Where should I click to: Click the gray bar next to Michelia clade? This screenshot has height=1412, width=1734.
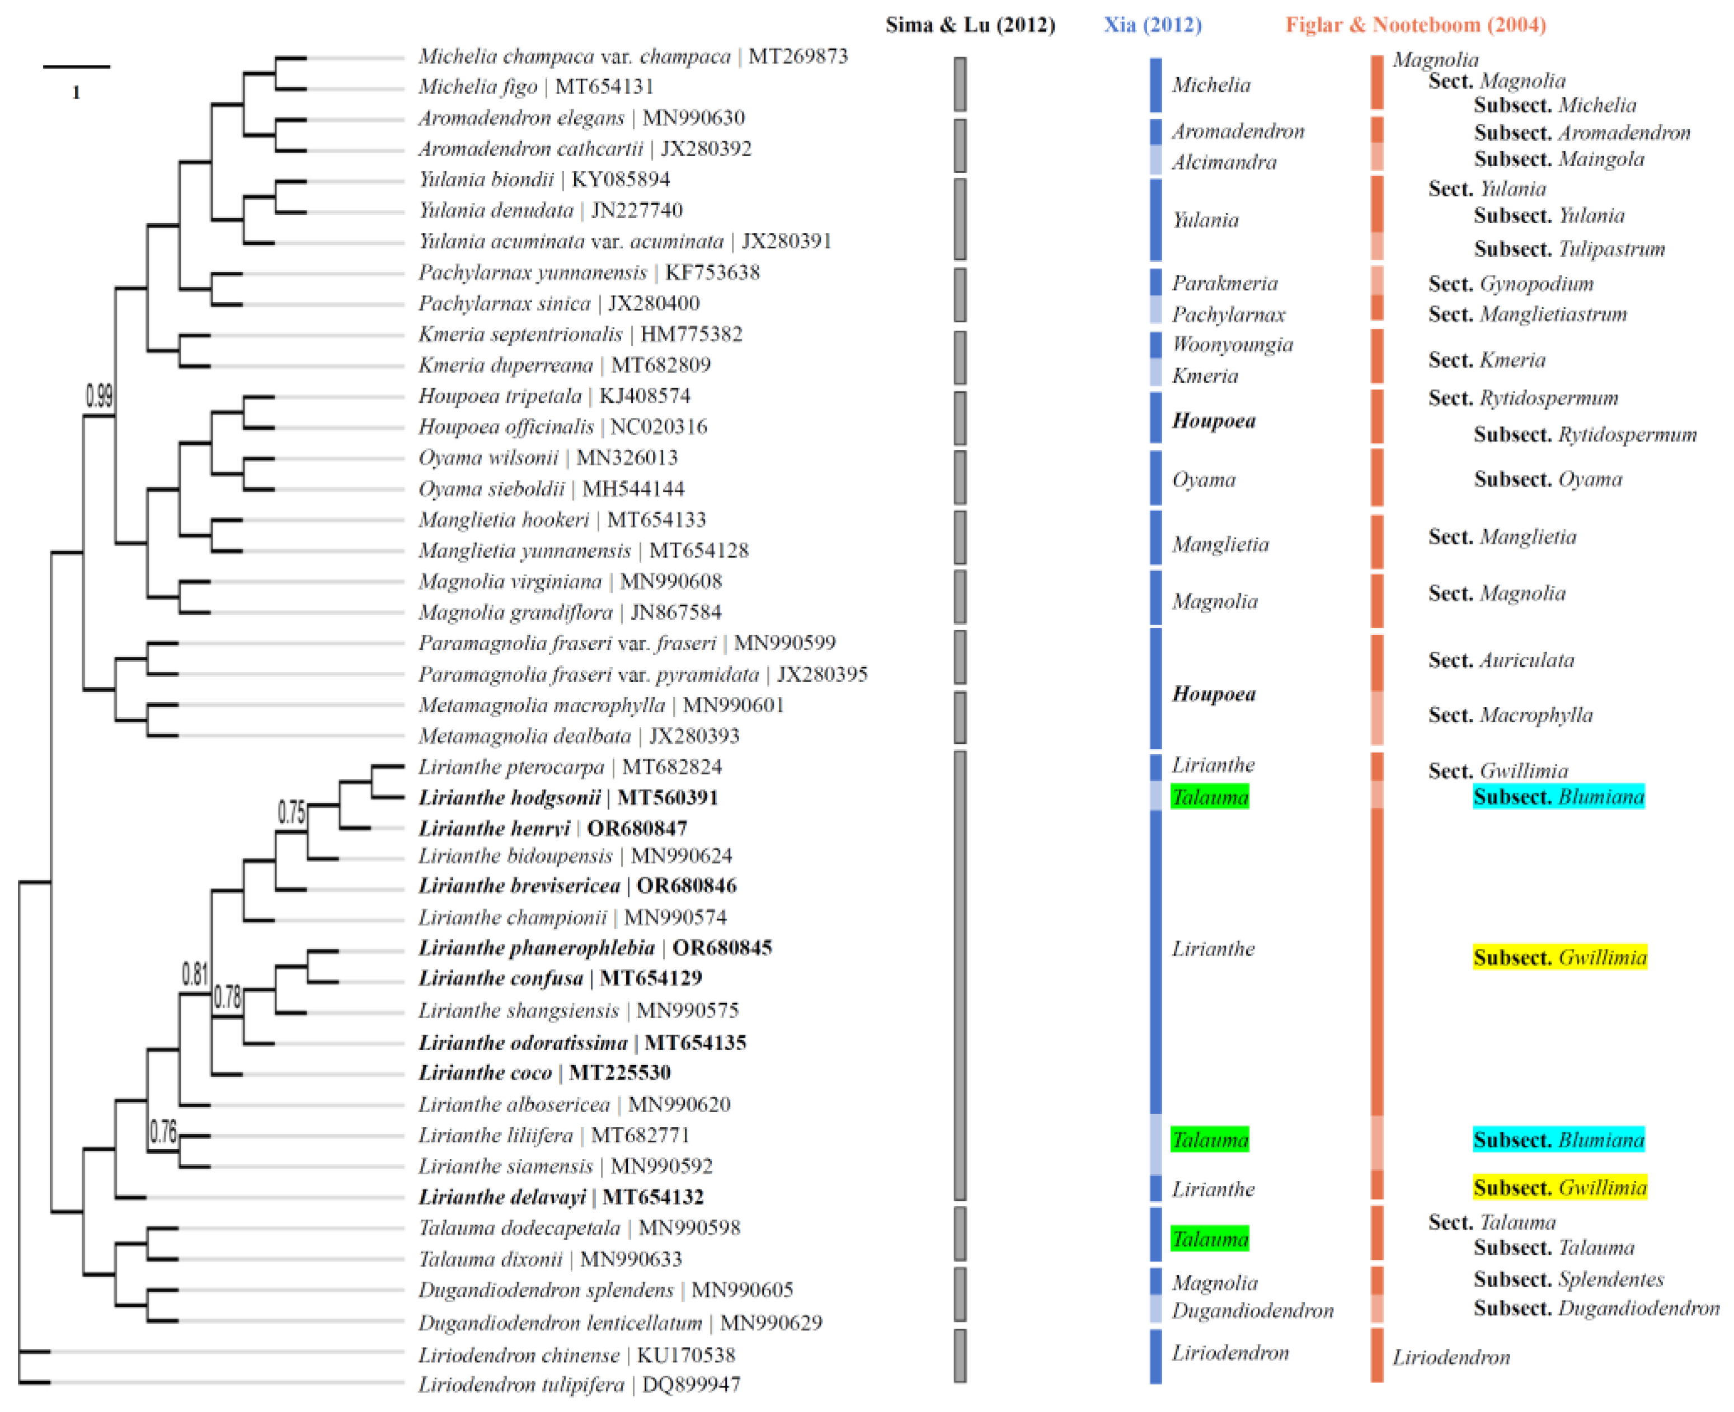click(x=960, y=84)
